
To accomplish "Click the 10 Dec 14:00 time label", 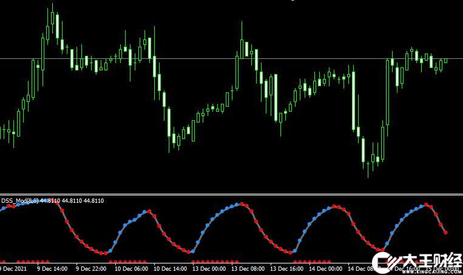I will click(x=171, y=269).
